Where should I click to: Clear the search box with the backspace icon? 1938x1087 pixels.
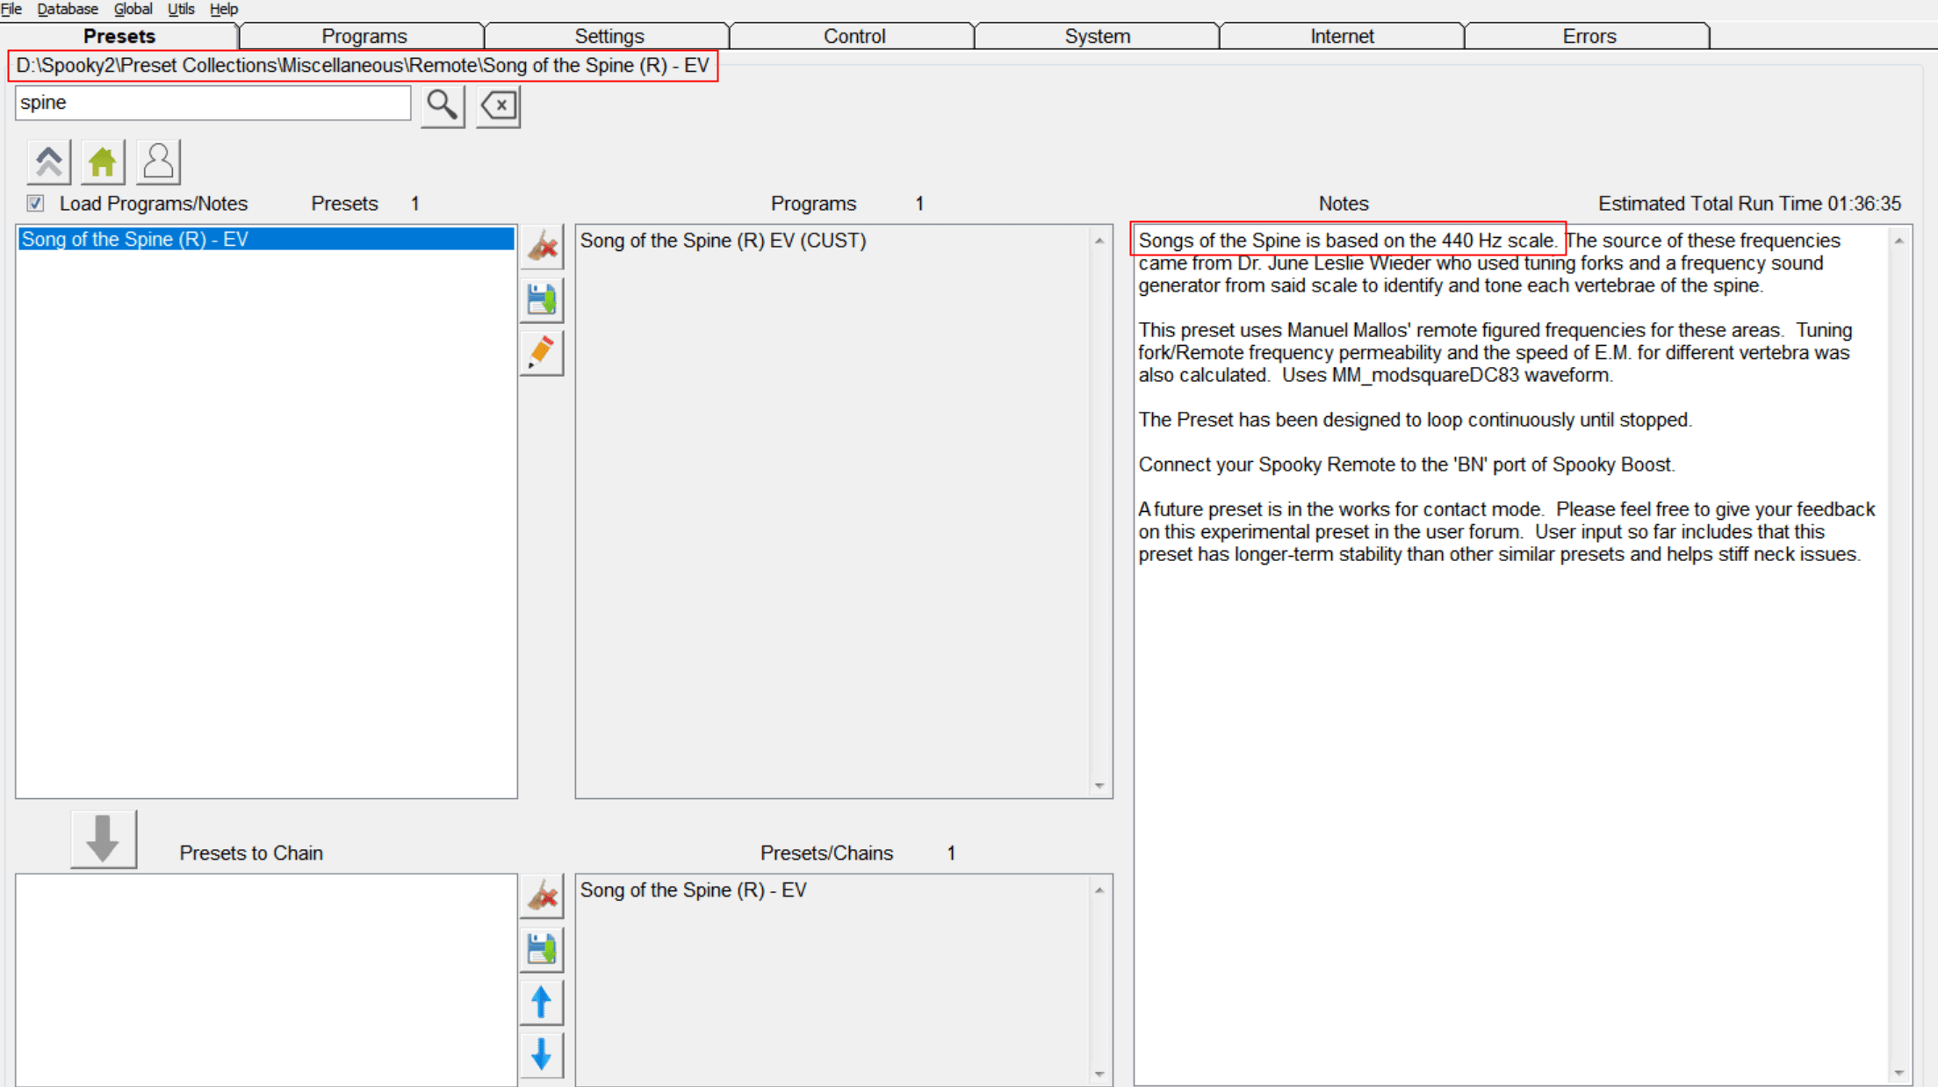pyautogui.click(x=498, y=106)
